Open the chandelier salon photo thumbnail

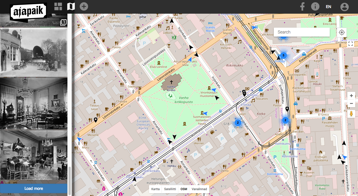[x=34, y=103]
